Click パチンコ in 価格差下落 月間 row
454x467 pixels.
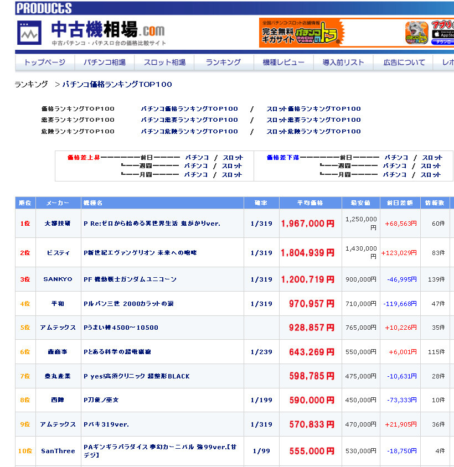[x=395, y=175]
